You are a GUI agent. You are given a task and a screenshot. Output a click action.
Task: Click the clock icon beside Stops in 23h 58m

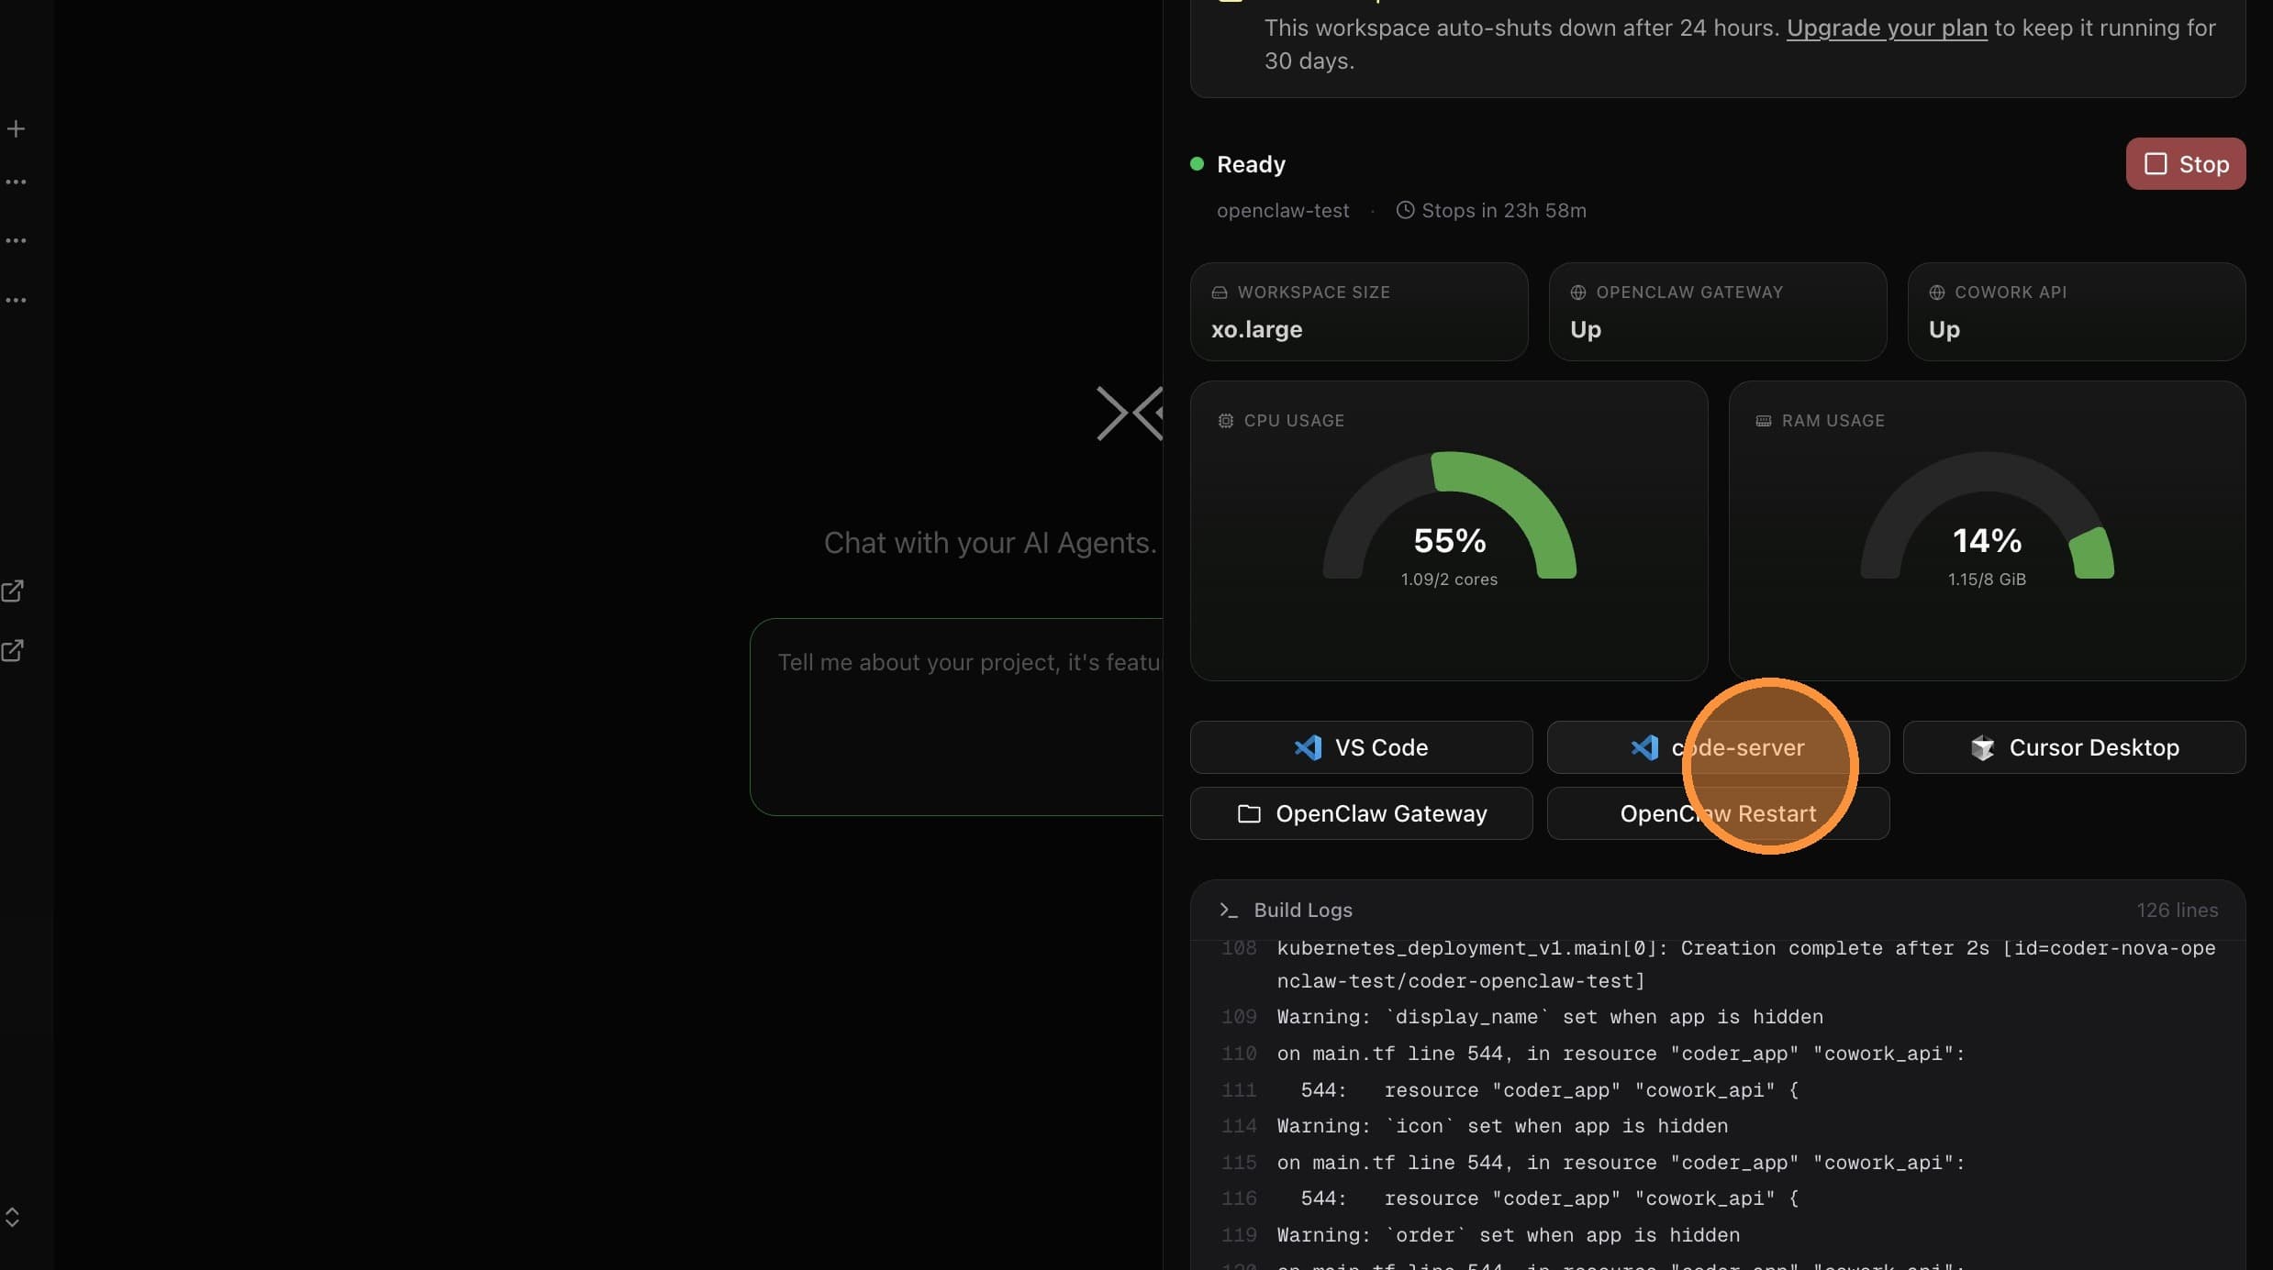tap(1405, 210)
